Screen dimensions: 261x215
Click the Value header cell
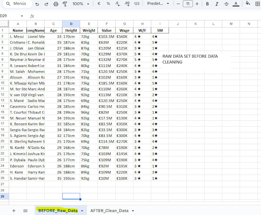[x=107, y=30]
